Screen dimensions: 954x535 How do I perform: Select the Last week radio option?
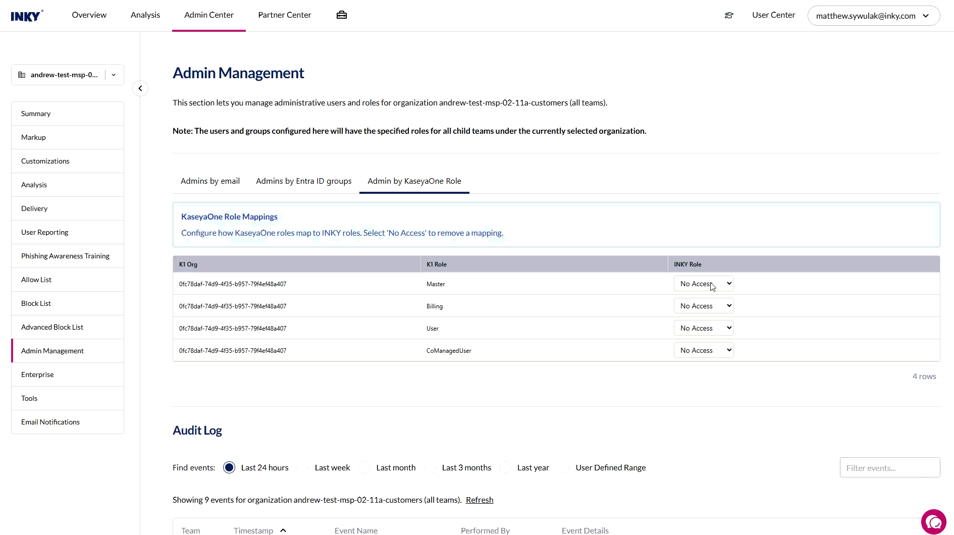click(303, 467)
